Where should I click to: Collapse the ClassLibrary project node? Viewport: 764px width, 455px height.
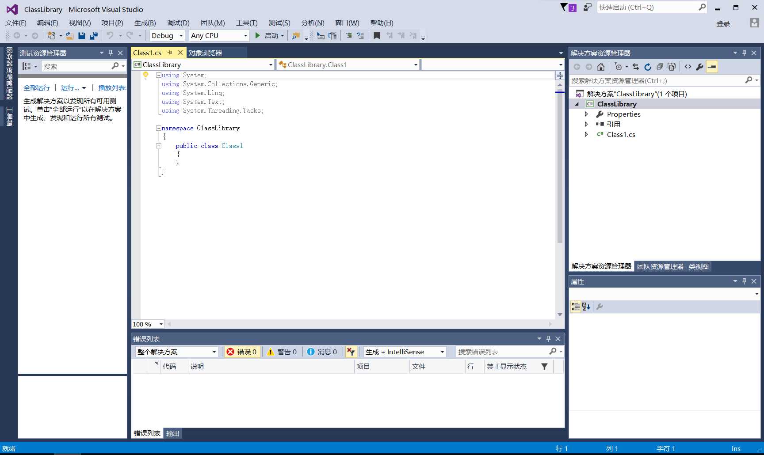tap(577, 104)
